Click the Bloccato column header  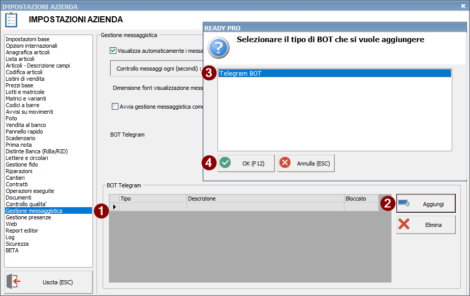click(x=361, y=199)
